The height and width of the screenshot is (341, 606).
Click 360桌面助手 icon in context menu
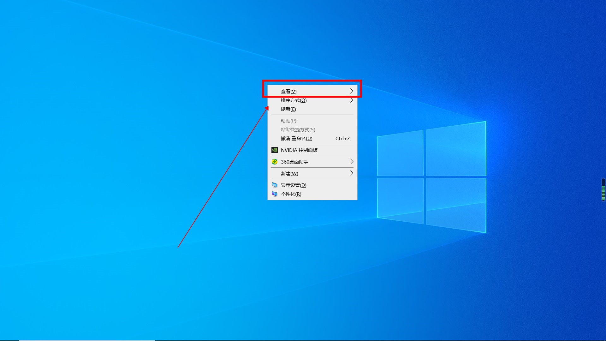click(274, 162)
